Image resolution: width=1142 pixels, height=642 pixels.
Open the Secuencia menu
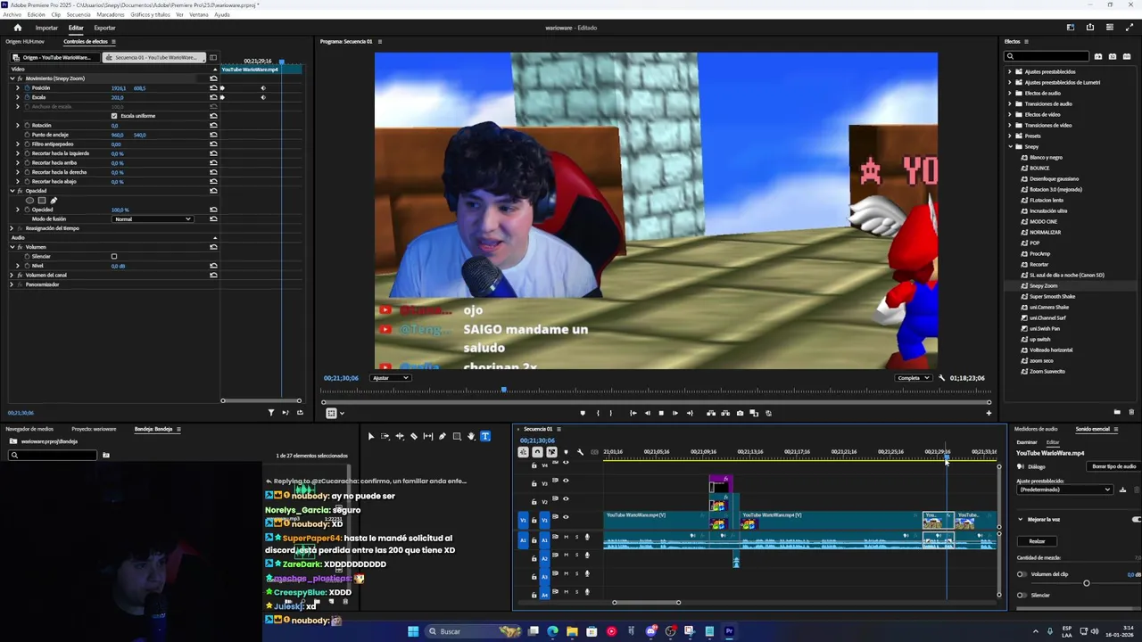click(79, 15)
